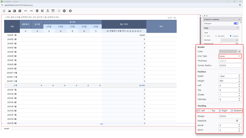
Task: Open the code script editor icon
Action: pos(53,11)
